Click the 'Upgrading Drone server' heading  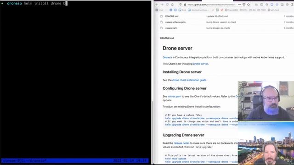[x=183, y=135]
